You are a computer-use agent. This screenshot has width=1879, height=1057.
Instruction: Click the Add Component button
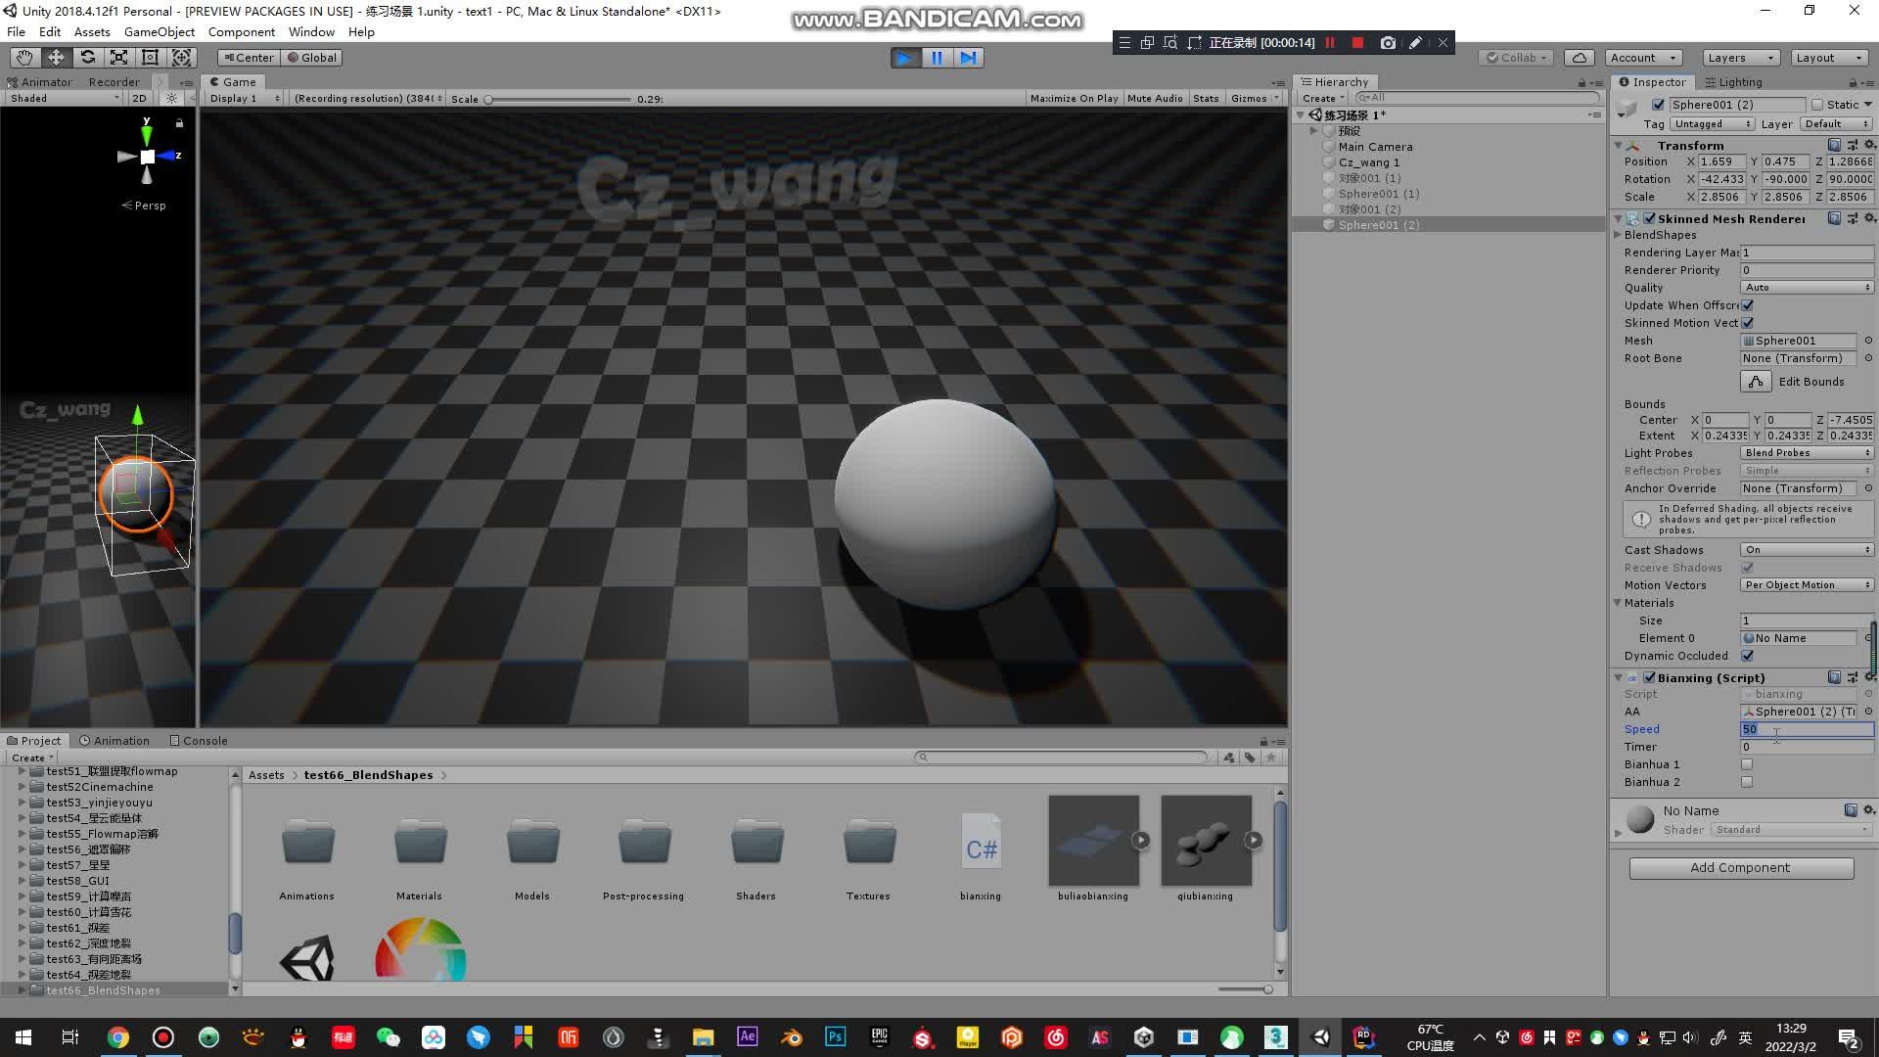1741,868
